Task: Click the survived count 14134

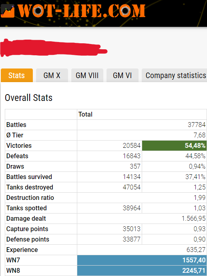Action: coord(132,177)
